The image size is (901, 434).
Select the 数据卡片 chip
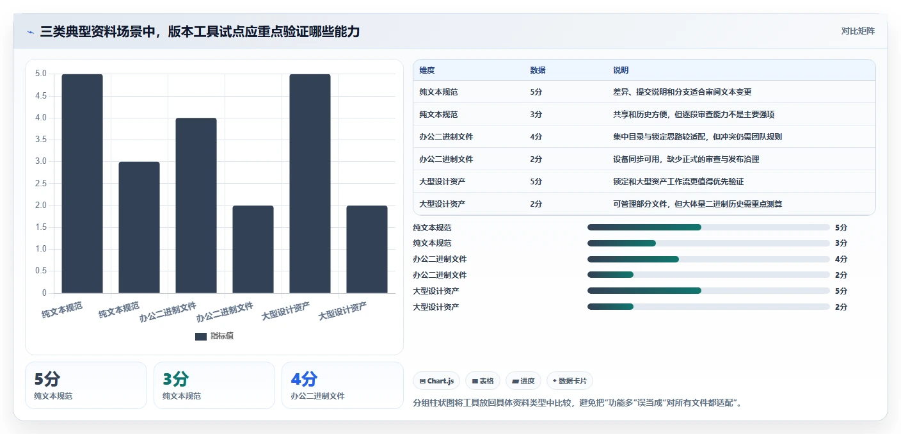570,381
